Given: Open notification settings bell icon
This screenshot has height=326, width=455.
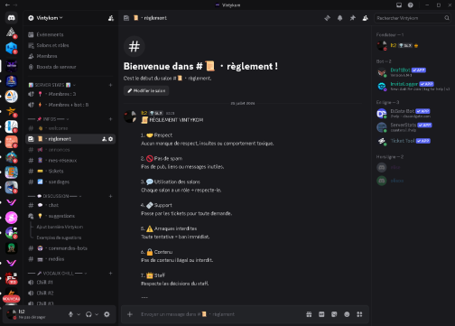Looking at the screenshot, I should coord(339,18).
